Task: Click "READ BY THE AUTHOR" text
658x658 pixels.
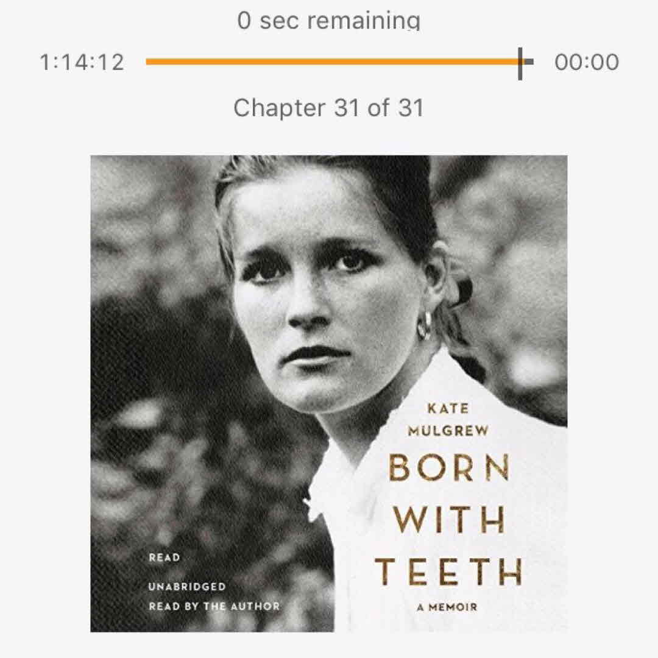Action: pyautogui.click(x=214, y=606)
